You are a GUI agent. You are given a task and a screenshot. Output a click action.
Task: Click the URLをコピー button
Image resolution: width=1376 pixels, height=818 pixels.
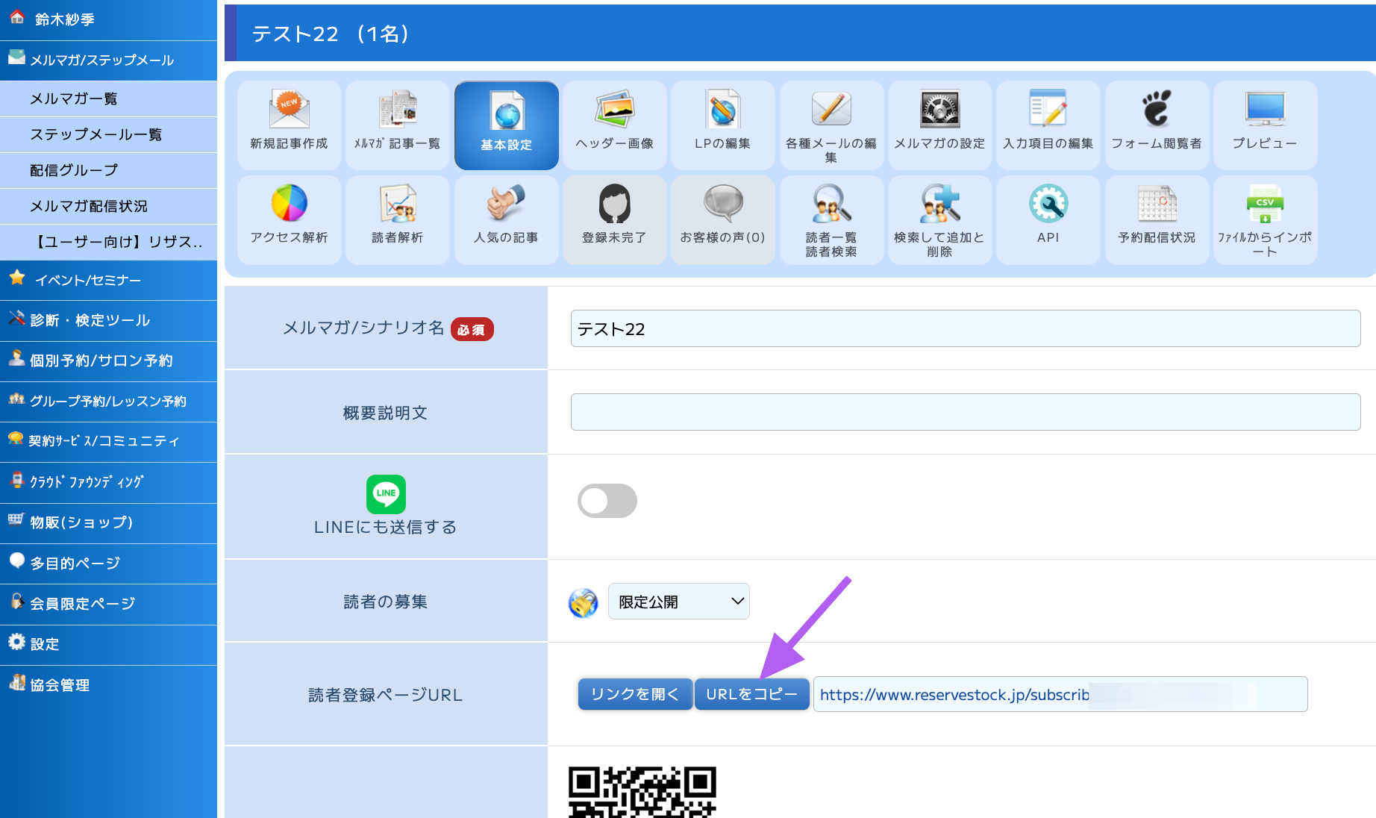[751, 694]
